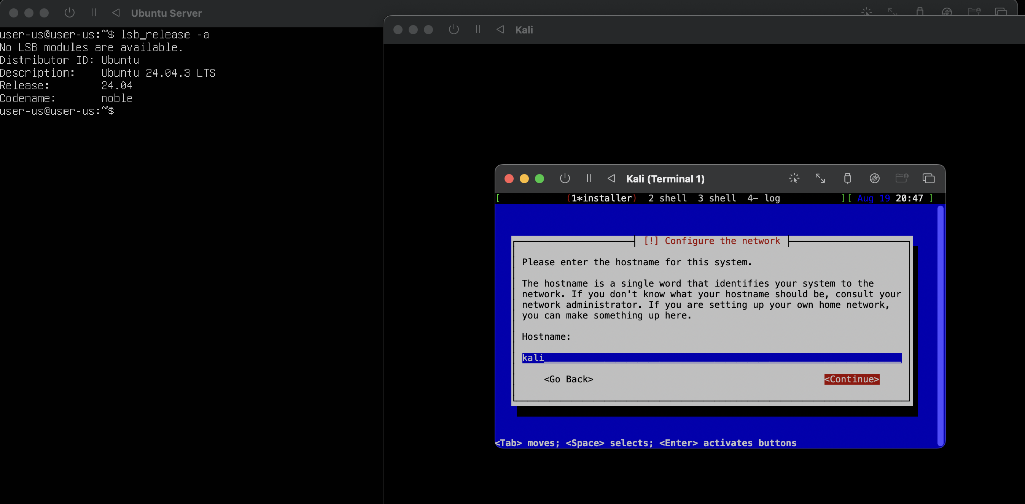The height and width of the screenshot is (504, 1025).
Task: Toggle capture mouse cursor in Kali (Terminal 1) toolbar
Action: click(x=794, y=179)
